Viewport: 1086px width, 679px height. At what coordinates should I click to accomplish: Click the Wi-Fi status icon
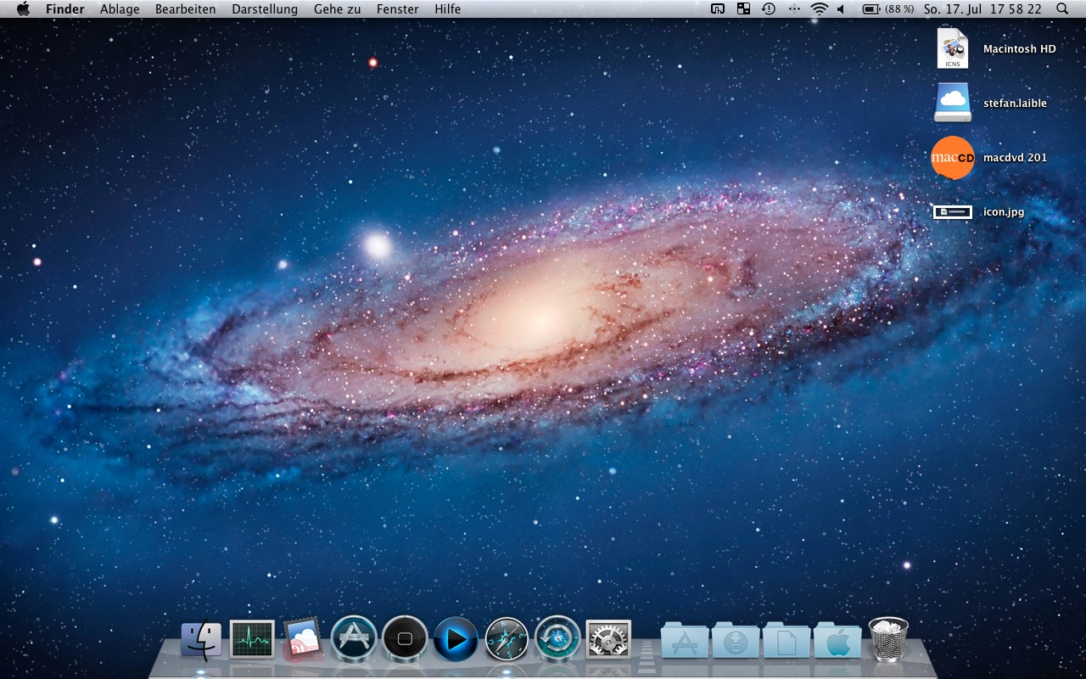(819, 9)
